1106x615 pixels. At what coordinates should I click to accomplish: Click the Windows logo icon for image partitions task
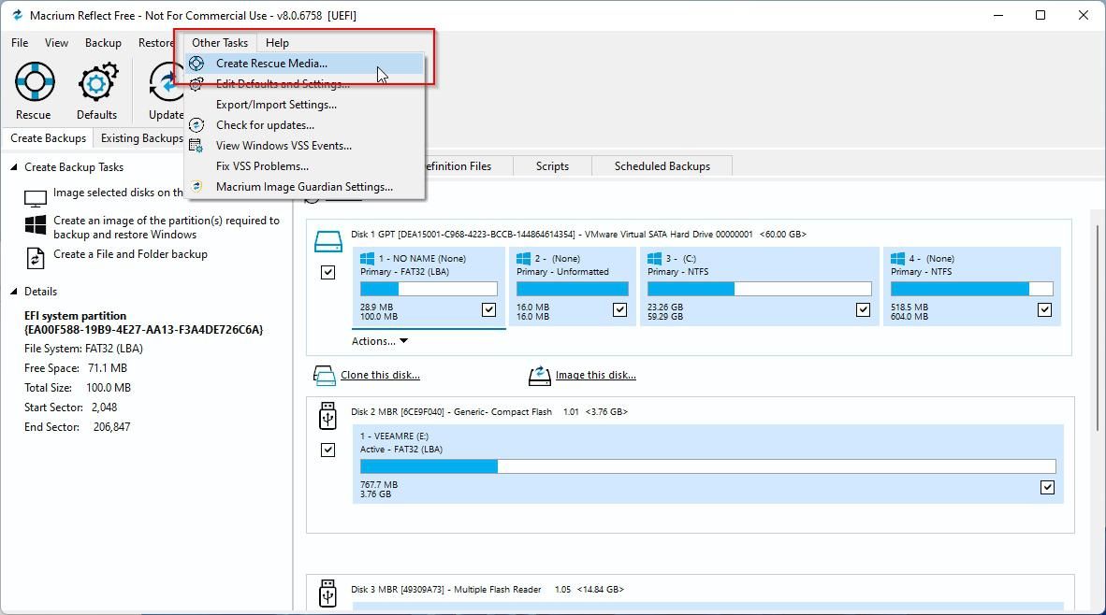pyautogui.click(x=36, y=225)
